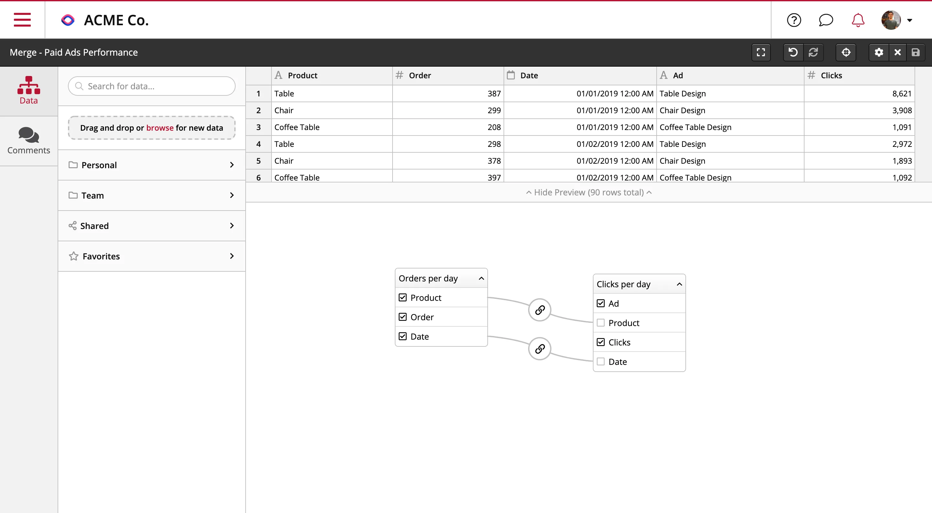
Task: Click Order column number type icon
Action: point(399,75)
